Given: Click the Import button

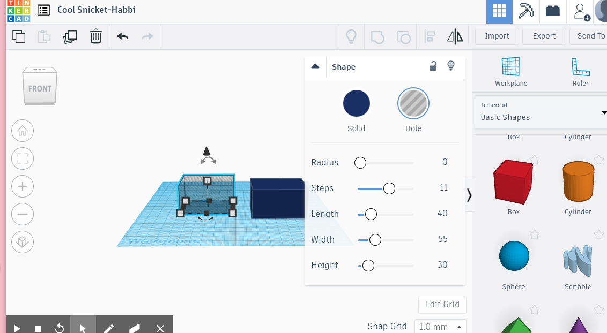Looking at the screenshot, I should pos(497,36).
